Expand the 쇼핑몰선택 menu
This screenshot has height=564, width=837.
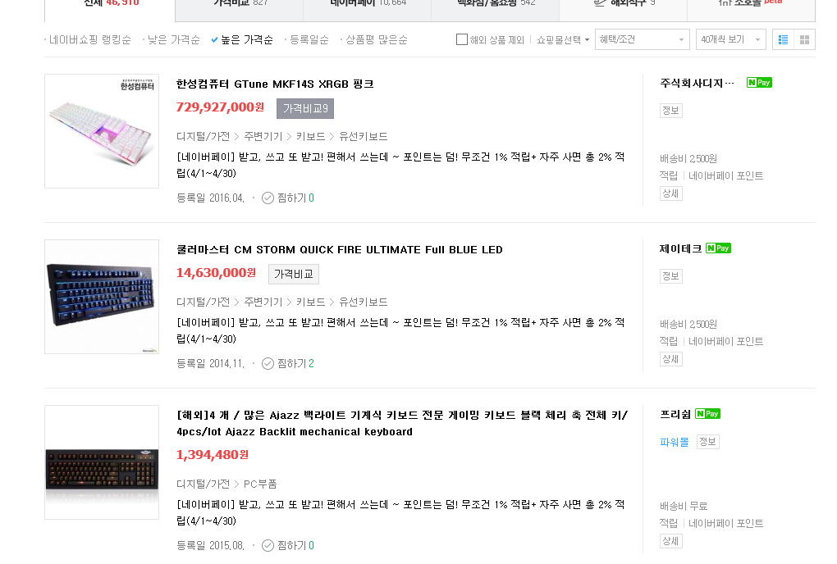pyautogui.click(x=563, y=40)
